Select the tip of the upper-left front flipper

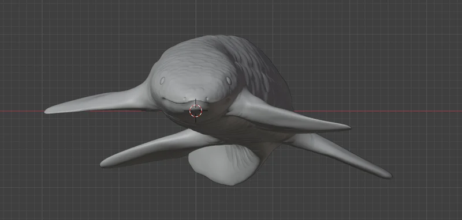[x=49, y=111]
